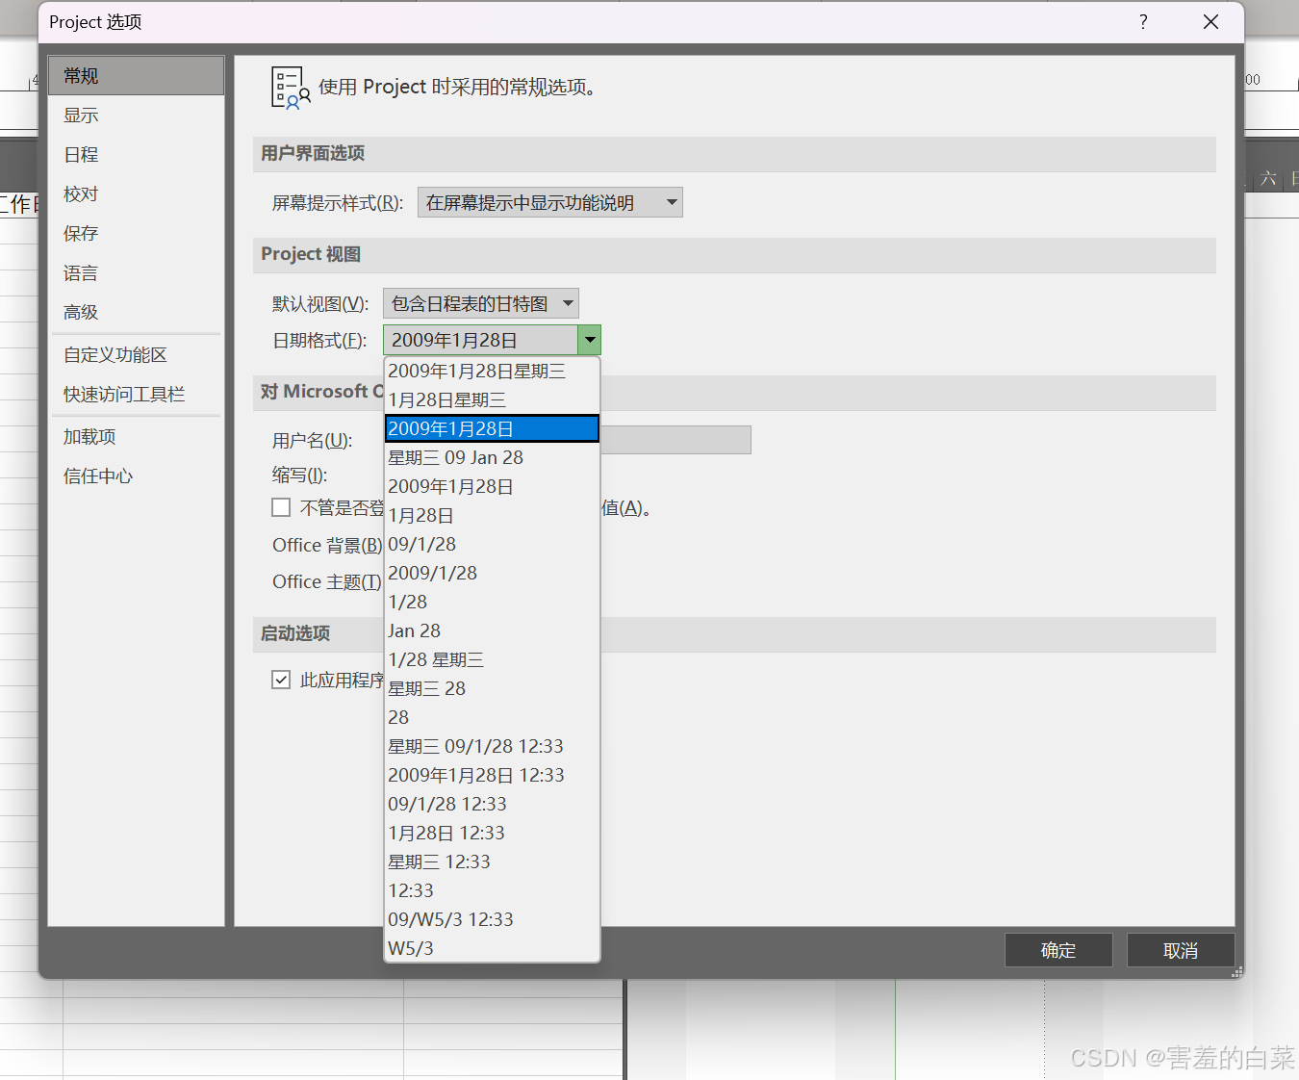The image size is (1299, 1080).
Task: Open the 校对 options category
Action: [x=136, y=194]
